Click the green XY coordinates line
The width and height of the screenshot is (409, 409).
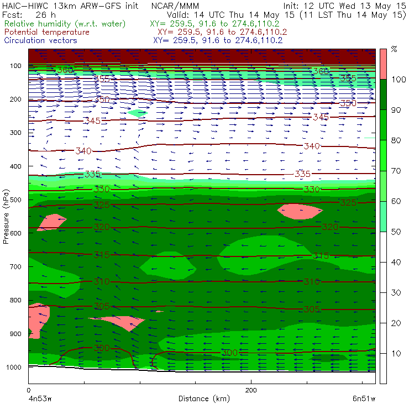214,24
